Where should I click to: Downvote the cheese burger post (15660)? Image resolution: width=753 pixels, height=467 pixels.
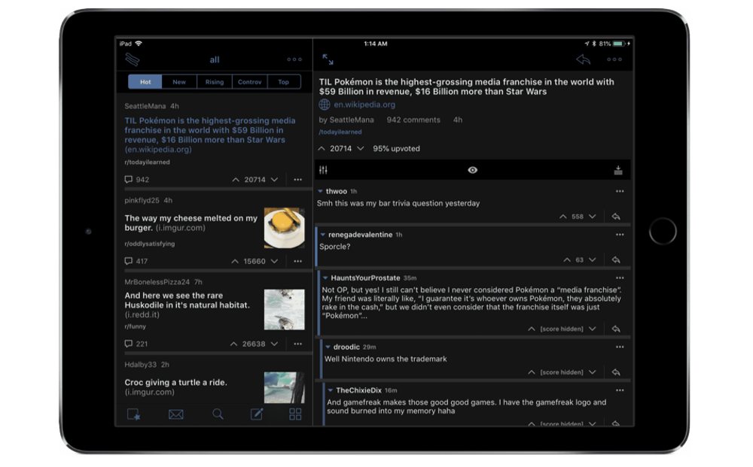pos(274,261)
